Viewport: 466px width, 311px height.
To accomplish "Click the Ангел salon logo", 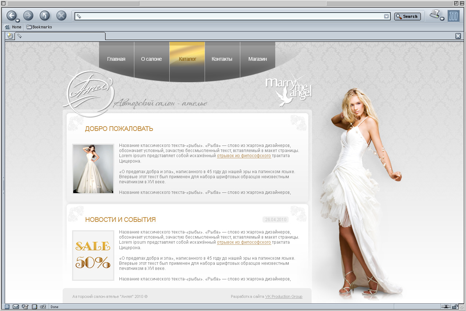I will 88,94.
